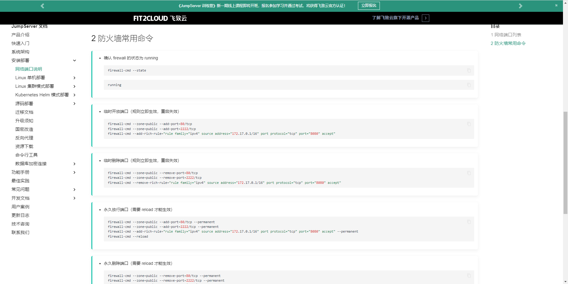Click the next banner arrow

coord(520,6)
